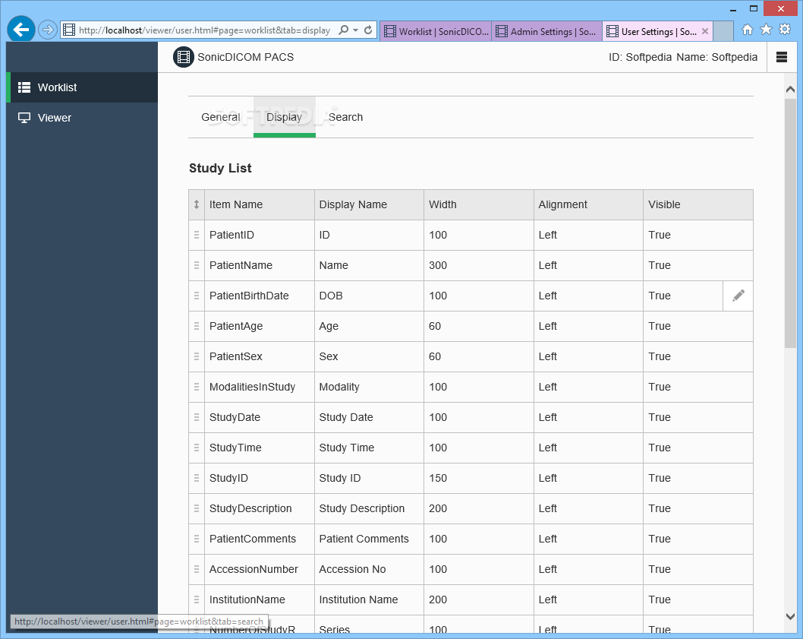This screenshot has width=803, height=639.
Task: Grab the drag handle of StudyDate row
Action: (x=196, y=417)
